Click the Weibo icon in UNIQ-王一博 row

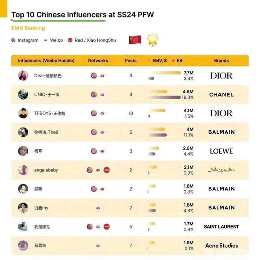coord(102,95)
